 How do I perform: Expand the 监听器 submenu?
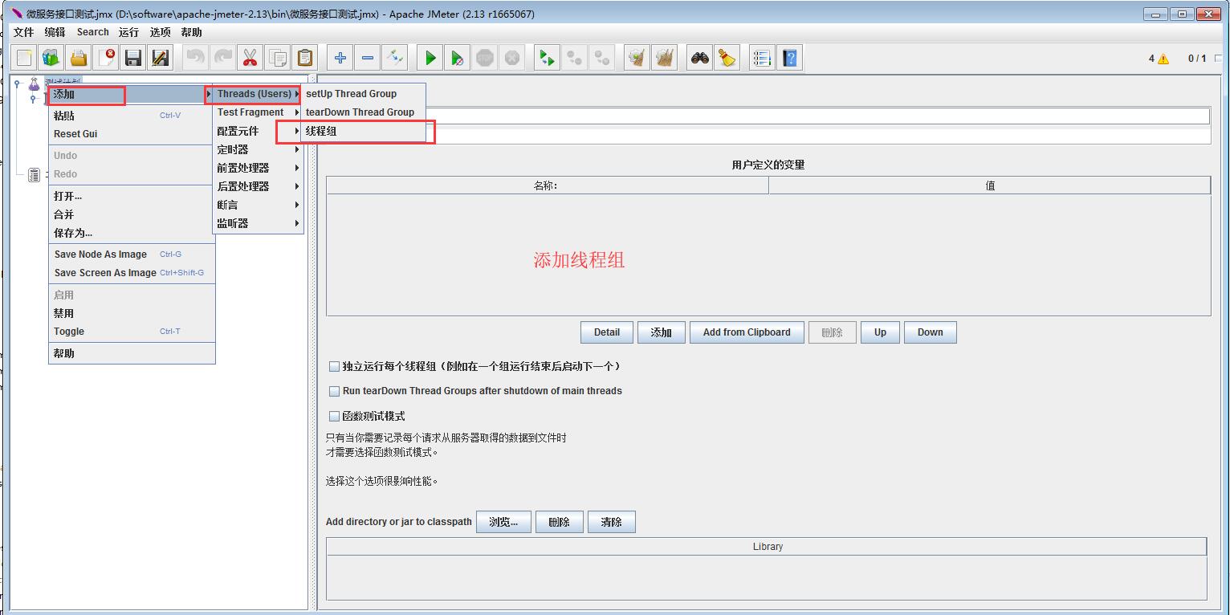click(258, 223)
